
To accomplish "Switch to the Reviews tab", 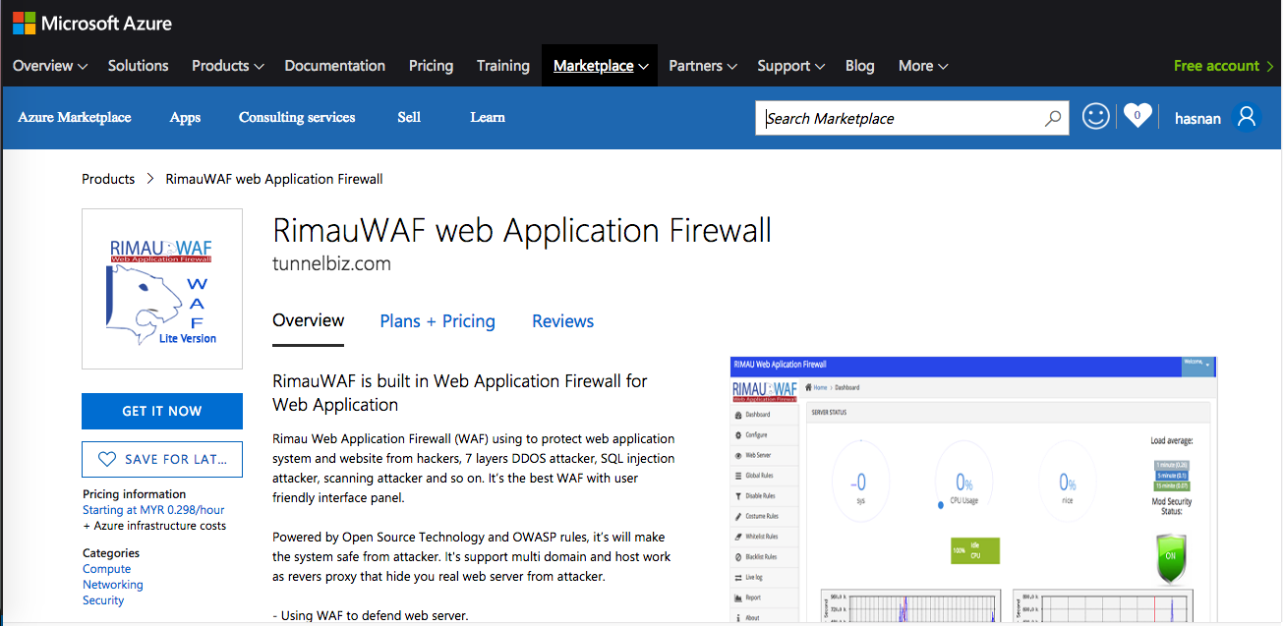I will 563,321.
